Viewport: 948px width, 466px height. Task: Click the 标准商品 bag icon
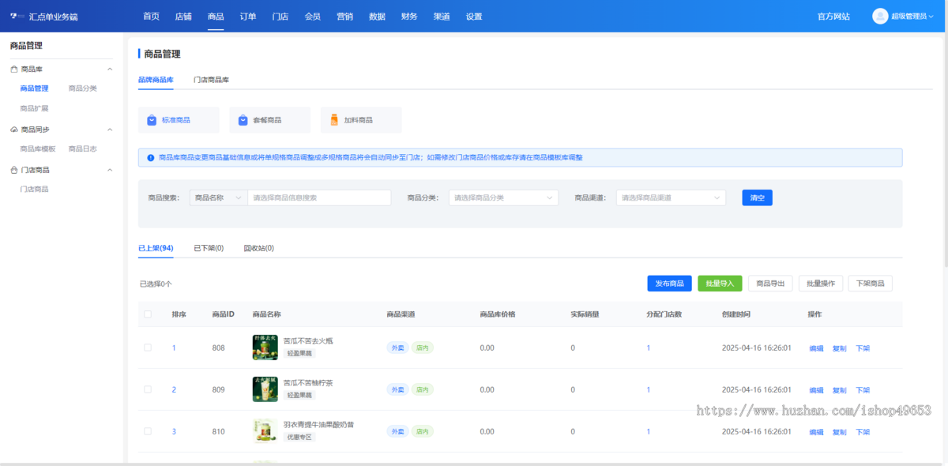point(152,120)
